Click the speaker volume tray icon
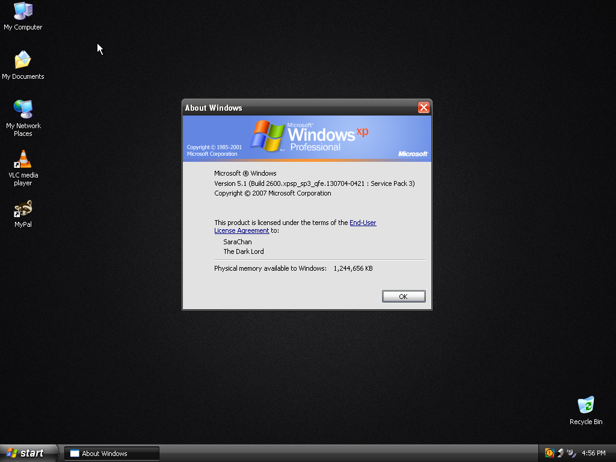The width and height of the screenshot is (616, 462). pos(571,453)
